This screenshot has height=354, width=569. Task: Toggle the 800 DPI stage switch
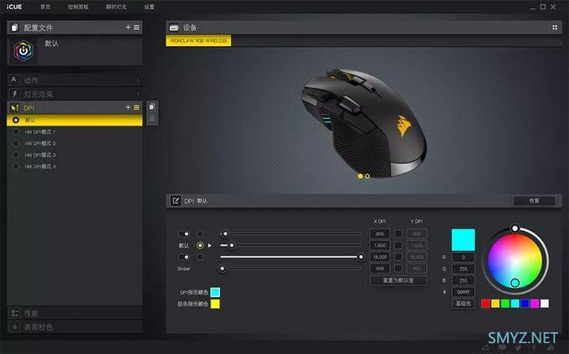(184, 233)
